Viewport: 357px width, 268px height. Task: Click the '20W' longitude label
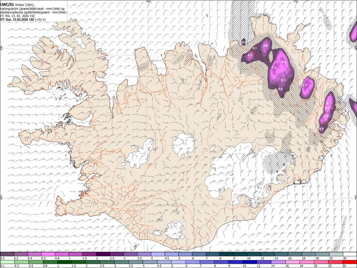point(148,1)
